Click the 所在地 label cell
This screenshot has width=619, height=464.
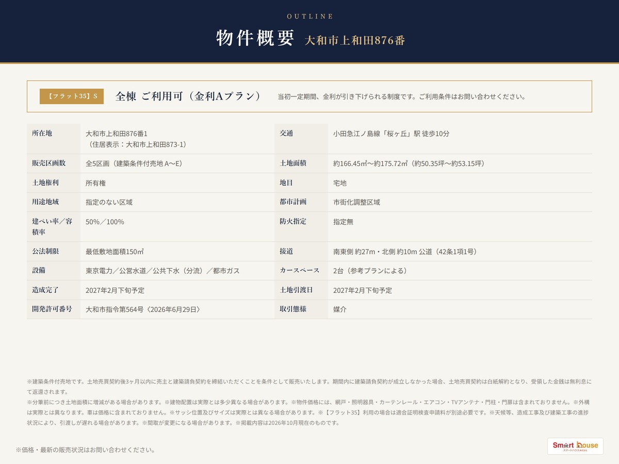[53, 139]
